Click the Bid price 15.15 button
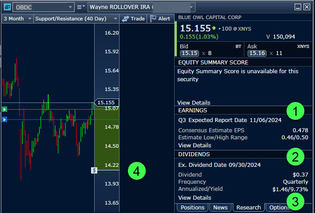This screenshot has width=315, height=213. point(189,53)
